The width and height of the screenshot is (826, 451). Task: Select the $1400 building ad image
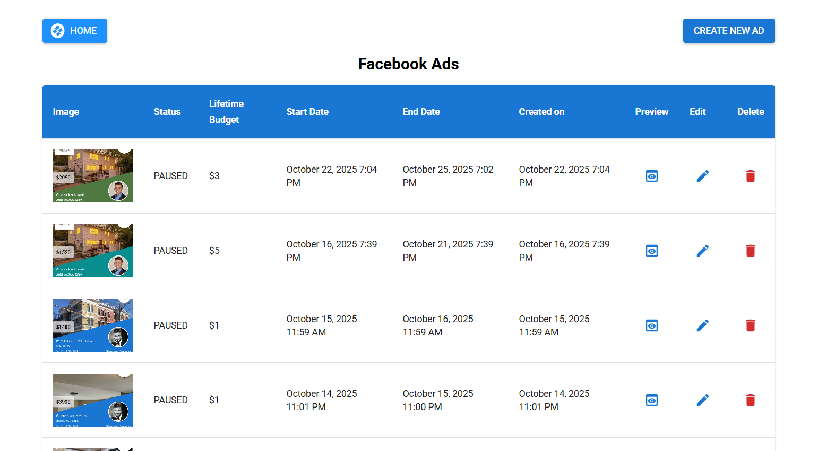point(93,325)
